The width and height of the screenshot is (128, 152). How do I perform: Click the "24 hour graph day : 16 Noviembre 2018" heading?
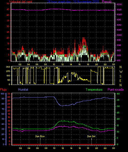coord(73,1)
